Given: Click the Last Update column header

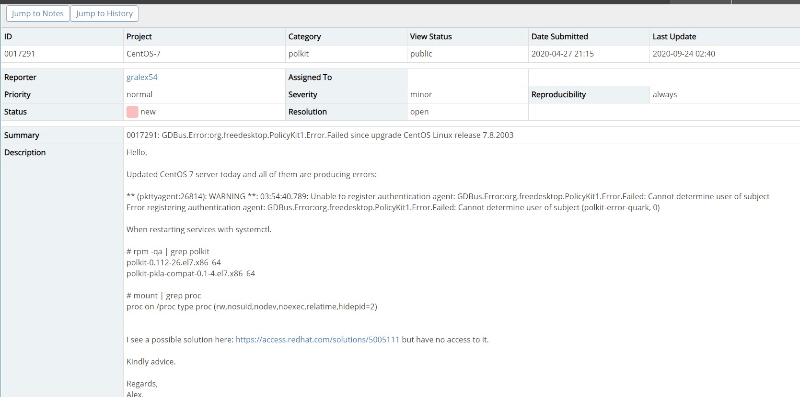Looking at the screenshot, I should click(x=674, y=36).
